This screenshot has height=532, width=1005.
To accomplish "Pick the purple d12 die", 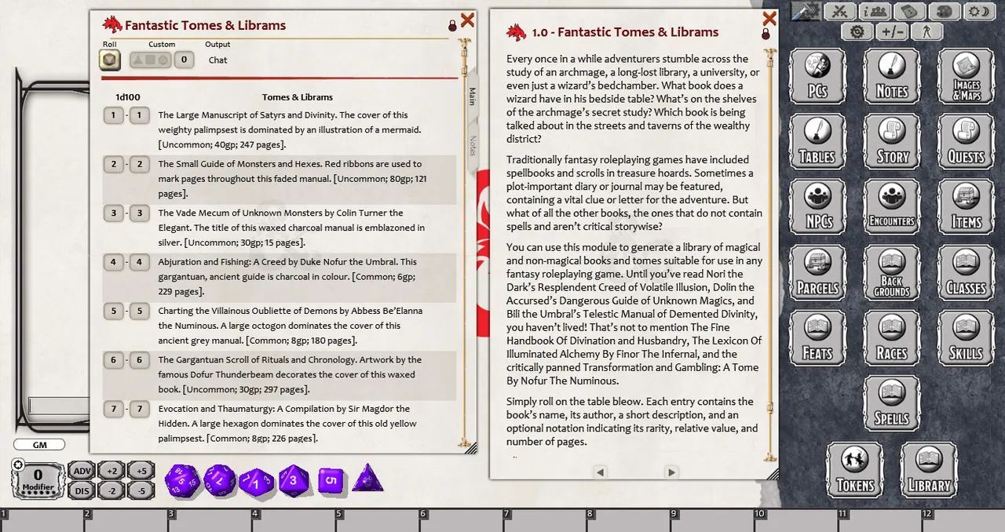I will [x=220, y=479].
